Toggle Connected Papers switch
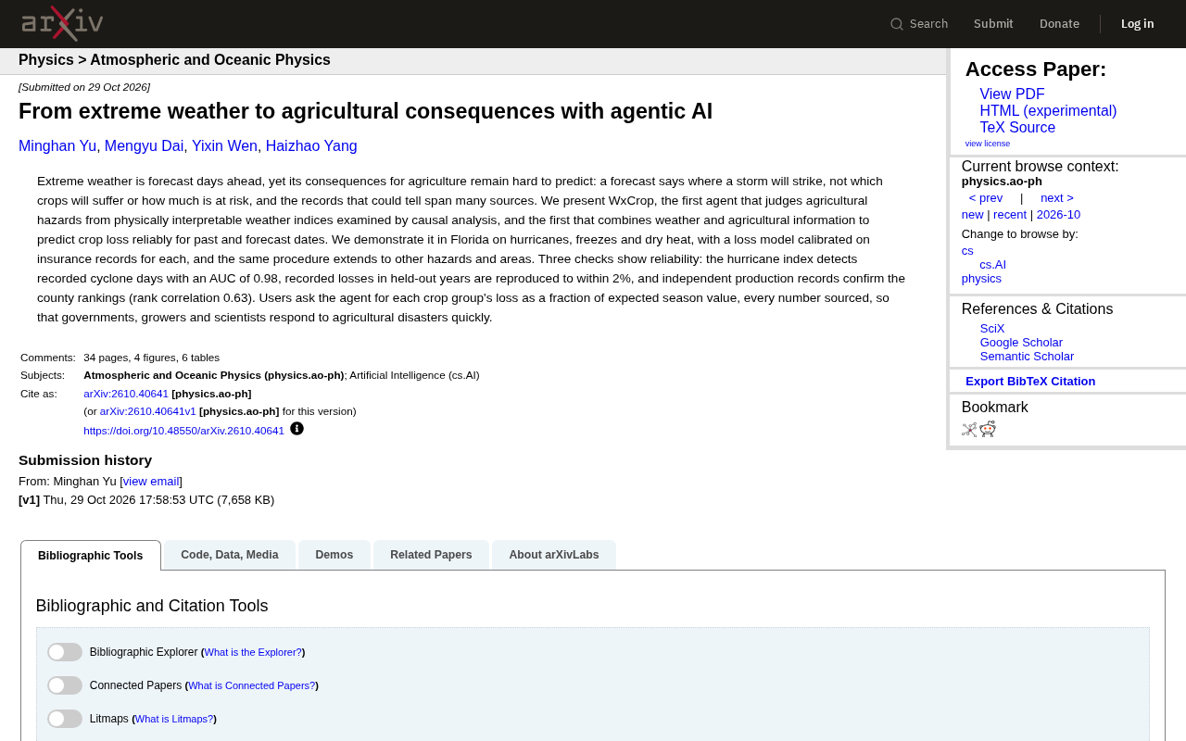Screen dimensions: 1186x741 click(x=65, y=685)
